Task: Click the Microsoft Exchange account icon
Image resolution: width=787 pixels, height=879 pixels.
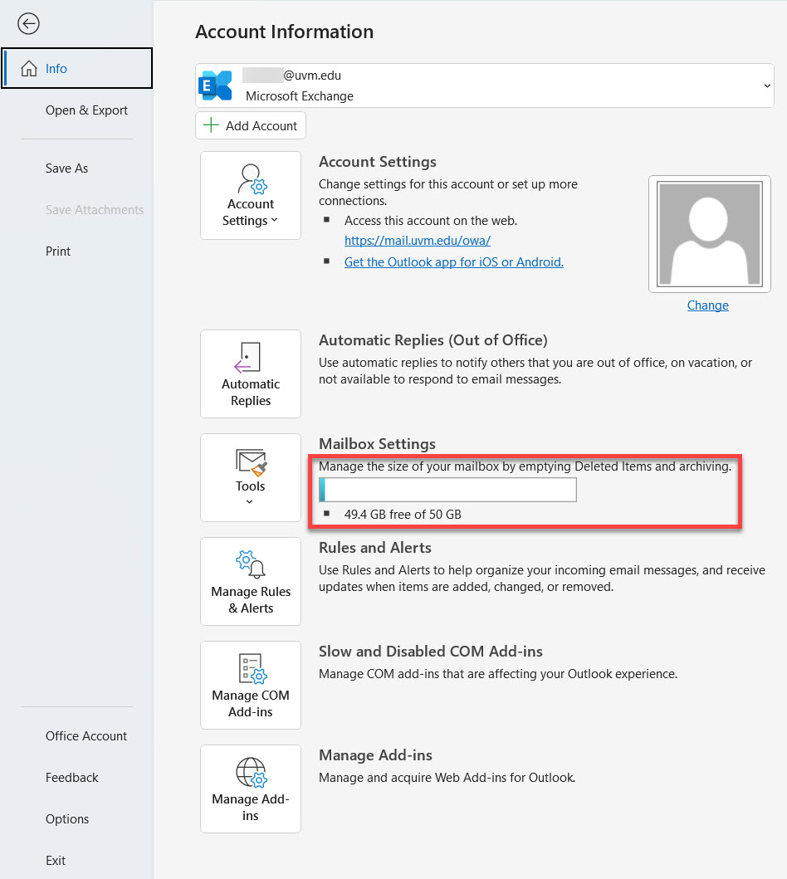Action: point(216,84)
